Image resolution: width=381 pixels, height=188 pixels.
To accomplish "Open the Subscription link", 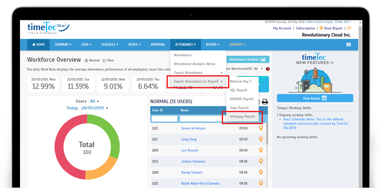I will [x=305, y=28].
